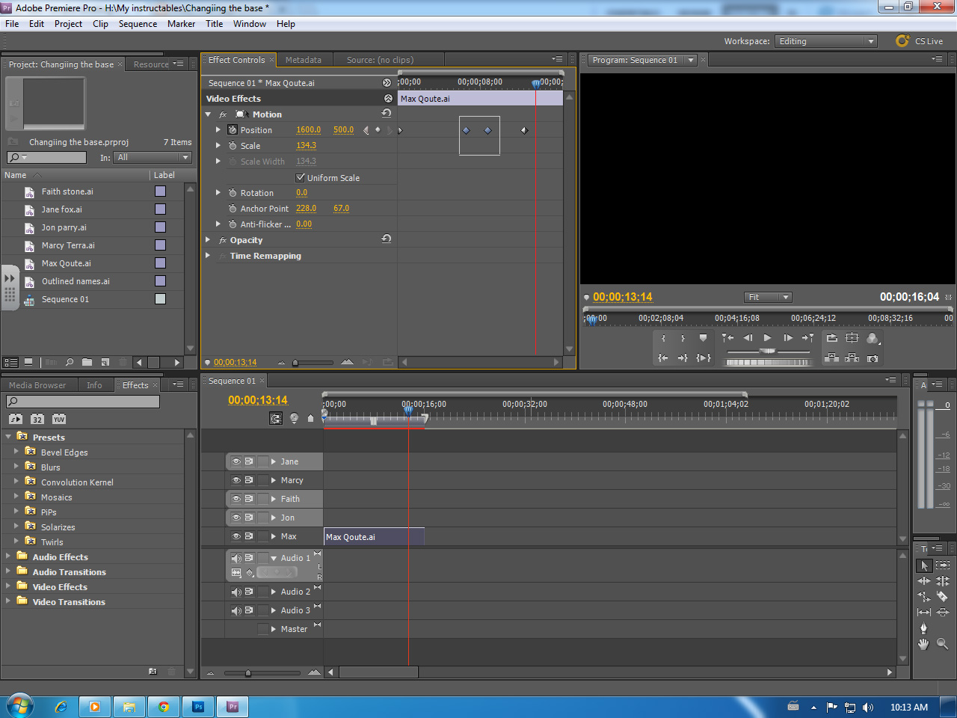The width and height of the screenshot is (957, 718).
Task: Hide the Marcy video track
Action: coord(236,480)
